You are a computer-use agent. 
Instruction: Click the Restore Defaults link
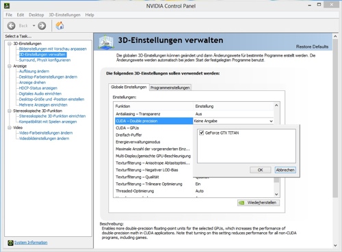(312, 46)
